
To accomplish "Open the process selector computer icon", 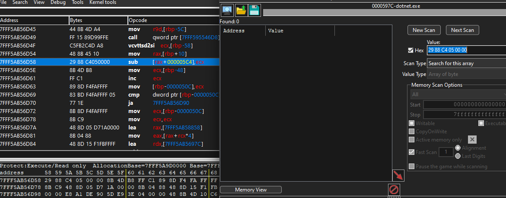I will click(227, 10).
